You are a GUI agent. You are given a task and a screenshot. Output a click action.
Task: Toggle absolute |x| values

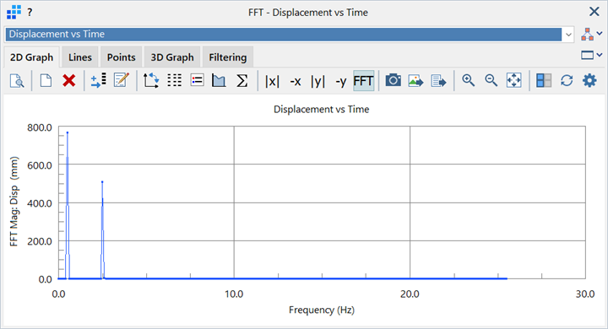(272, 81)
